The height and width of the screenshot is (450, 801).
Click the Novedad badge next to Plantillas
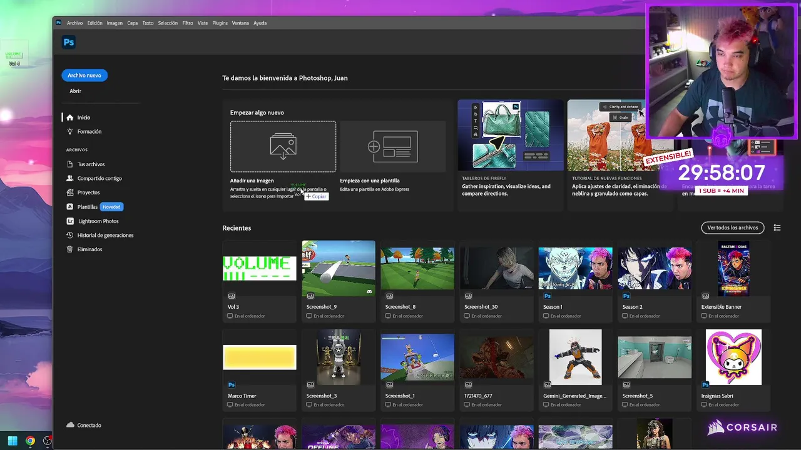tap(111, 207)
